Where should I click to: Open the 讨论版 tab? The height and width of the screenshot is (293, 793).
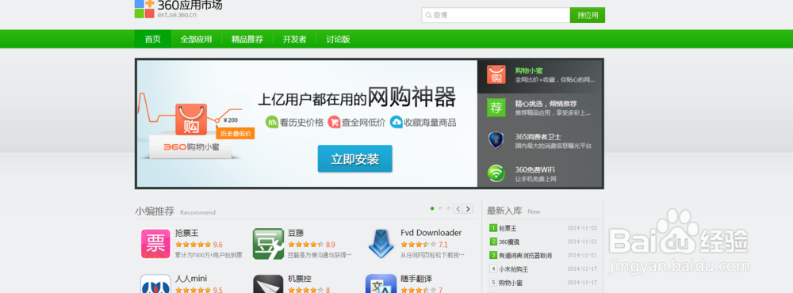[x=338, y=40]
